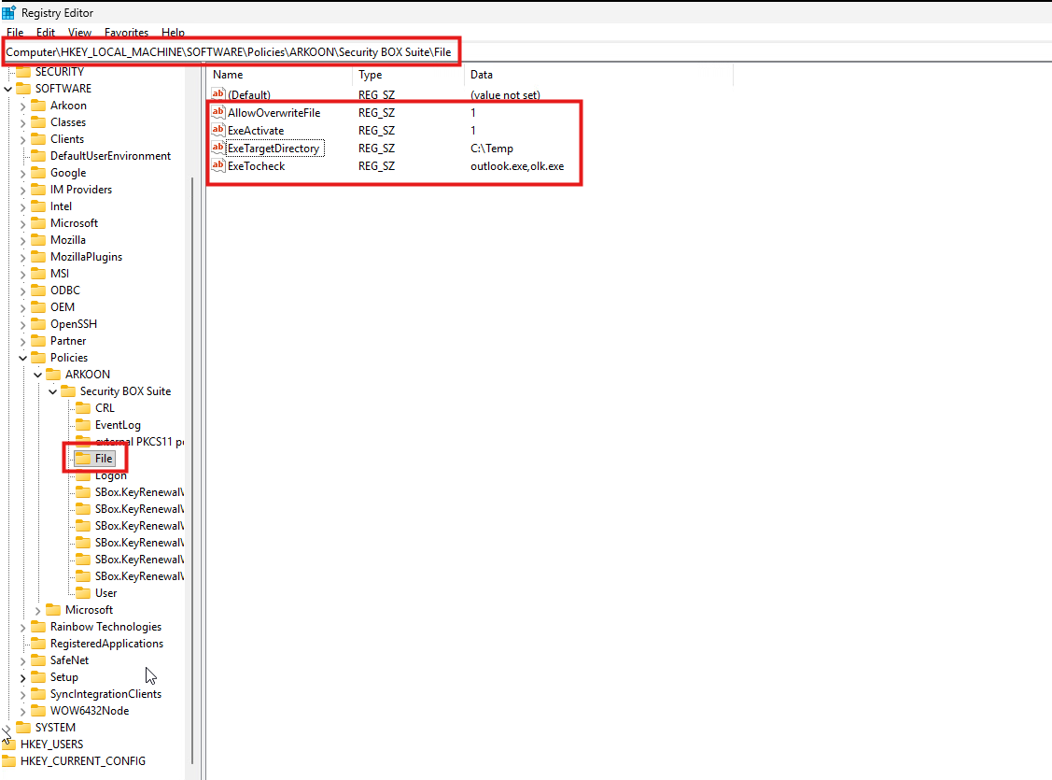Viewport: 1052px width, 780px height.
Task: Collapse the Security BOX Suite key
Action: pos(52,391)
